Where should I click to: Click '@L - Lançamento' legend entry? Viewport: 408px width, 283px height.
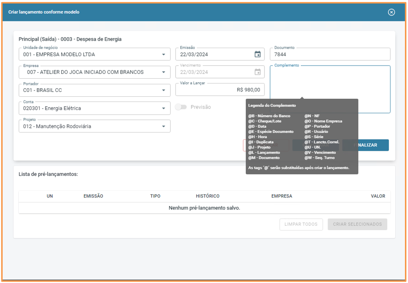pyautogui.click(x=264, y=152)
